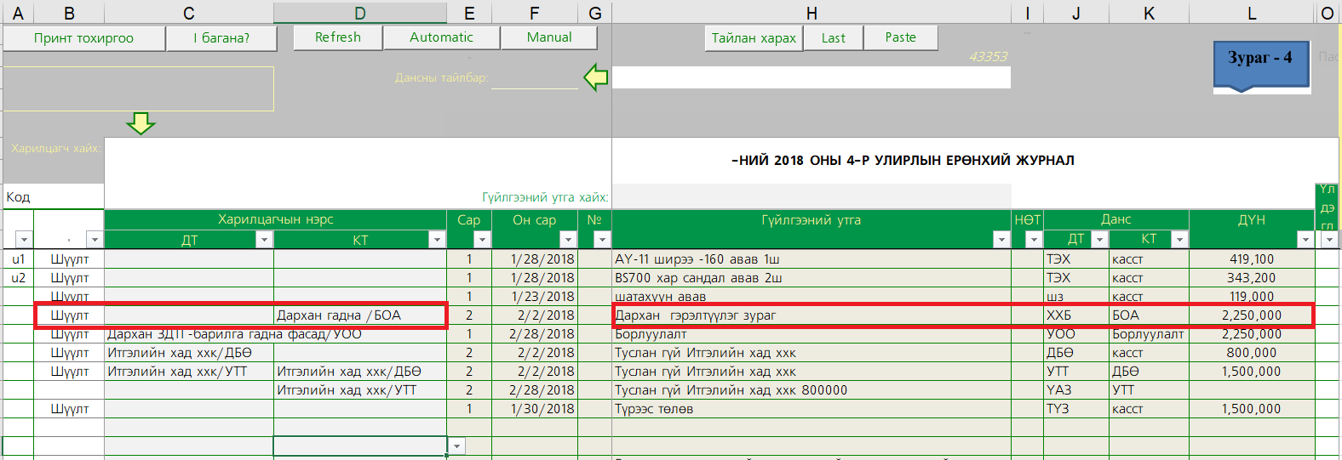Open the ДҮН column filter dropdown
The image size is (1342, 460).
[x=1305, y=240]
